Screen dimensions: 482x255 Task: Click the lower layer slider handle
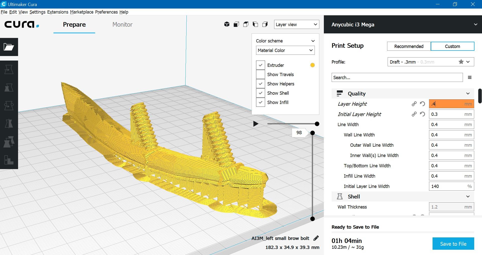tap(313, 219)
